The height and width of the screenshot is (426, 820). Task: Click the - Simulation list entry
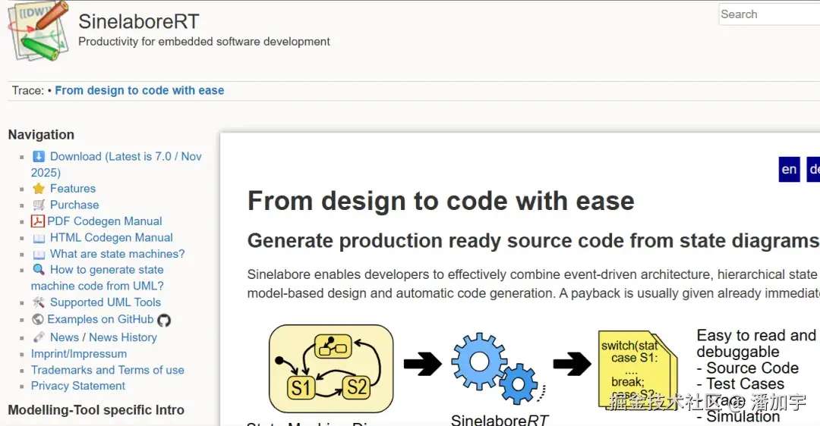click(738, 416)
